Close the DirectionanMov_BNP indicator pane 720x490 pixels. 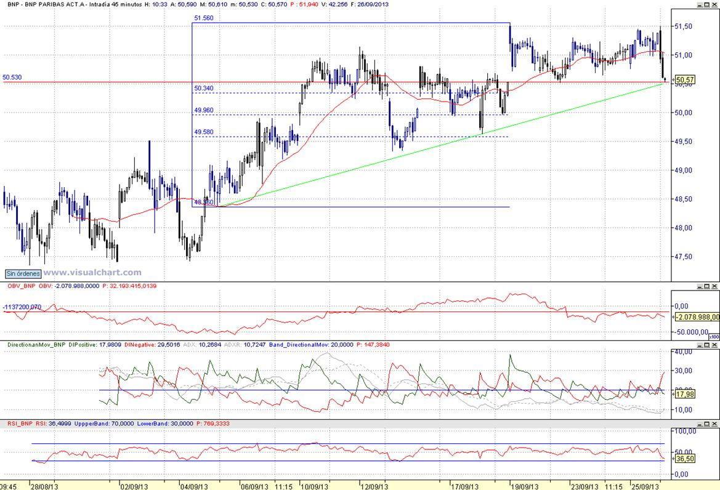click(x=714, y=345)
